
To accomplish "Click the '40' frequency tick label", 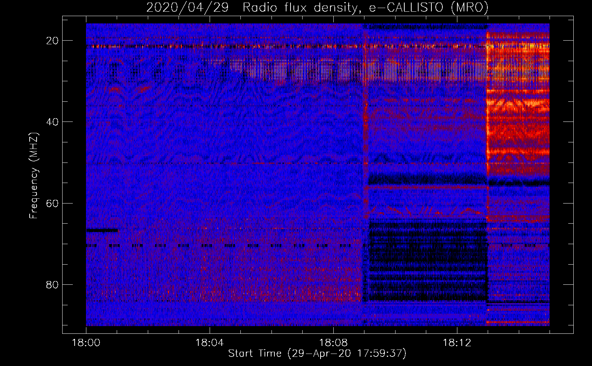I will (x=53, y=122).
